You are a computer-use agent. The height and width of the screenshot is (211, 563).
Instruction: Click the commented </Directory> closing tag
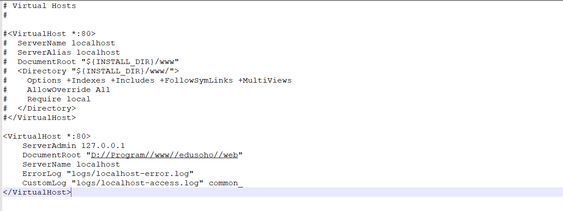(47, 108)
